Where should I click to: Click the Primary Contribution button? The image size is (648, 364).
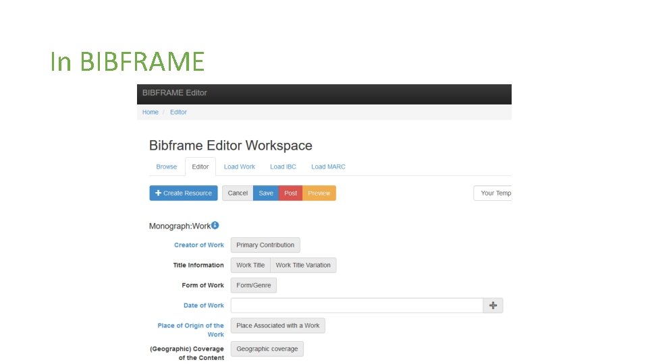click(x=265, y=245)
